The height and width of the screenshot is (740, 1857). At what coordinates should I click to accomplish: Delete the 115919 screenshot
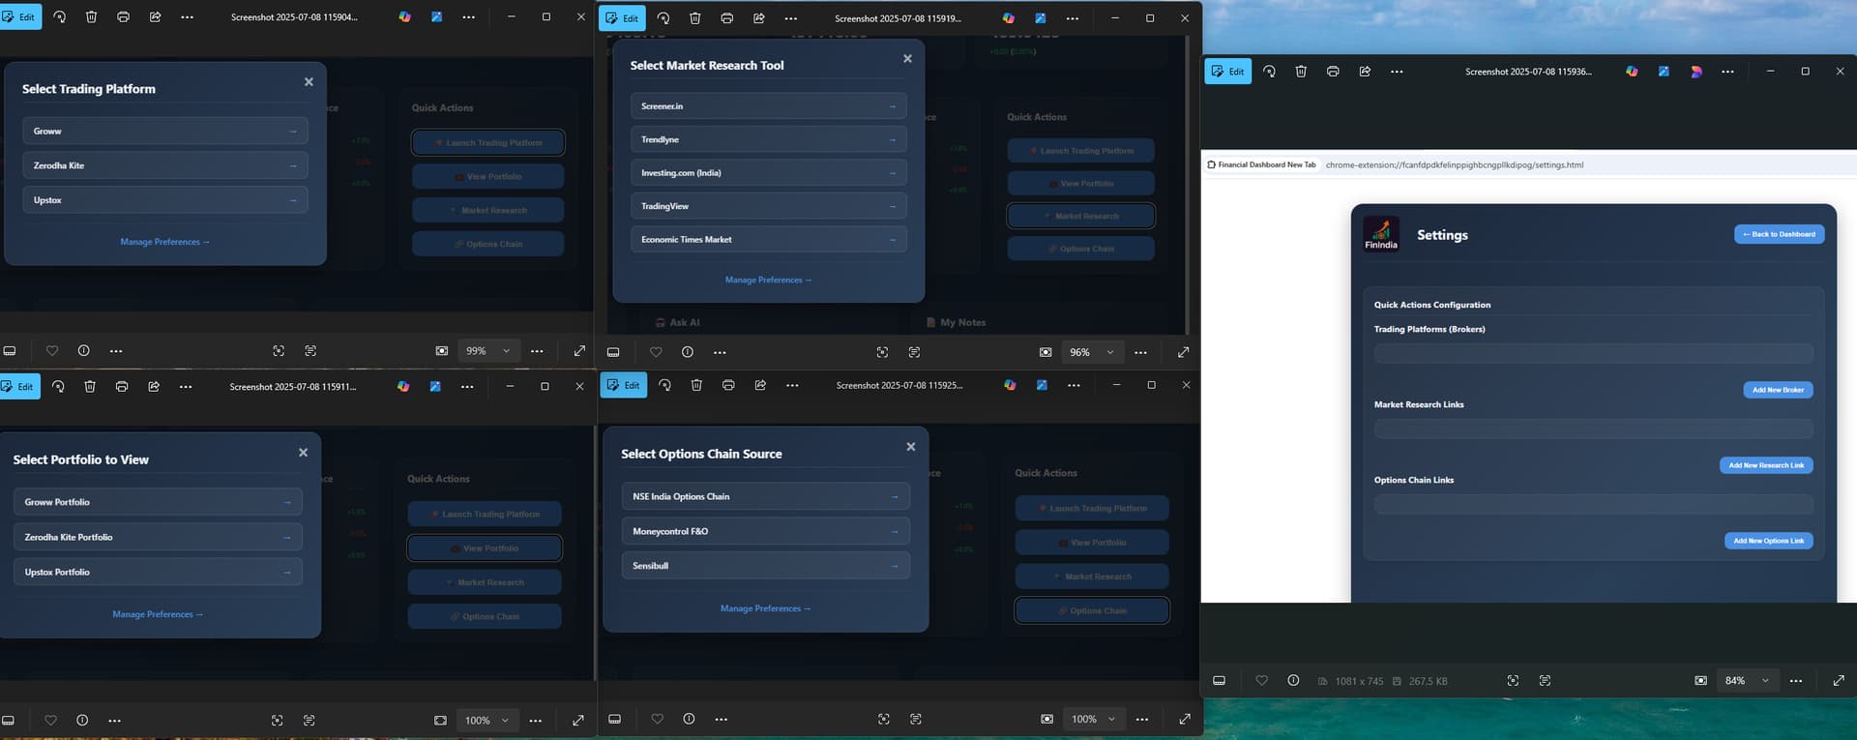pyautogui.click(x=695, y=18)
